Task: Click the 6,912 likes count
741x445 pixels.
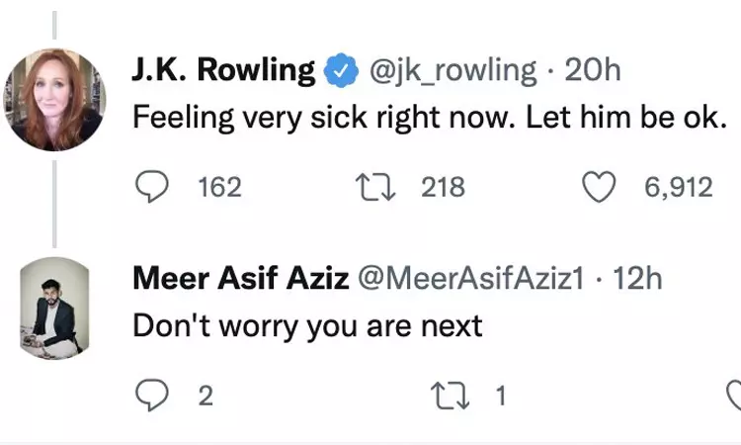Action: (678, 186)
